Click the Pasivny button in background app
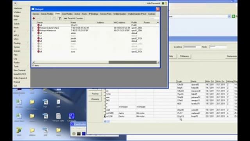This screenshot has height=141, width=250. tap(95, 94)
